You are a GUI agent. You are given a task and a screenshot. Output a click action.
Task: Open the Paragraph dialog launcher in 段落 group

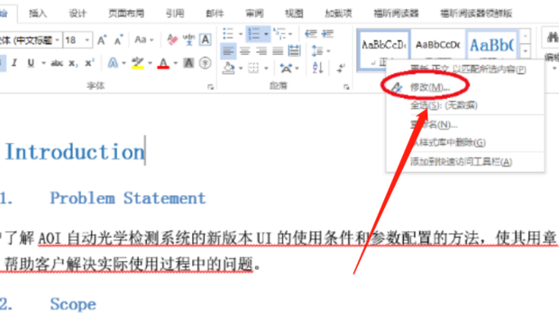coord(346,86)
